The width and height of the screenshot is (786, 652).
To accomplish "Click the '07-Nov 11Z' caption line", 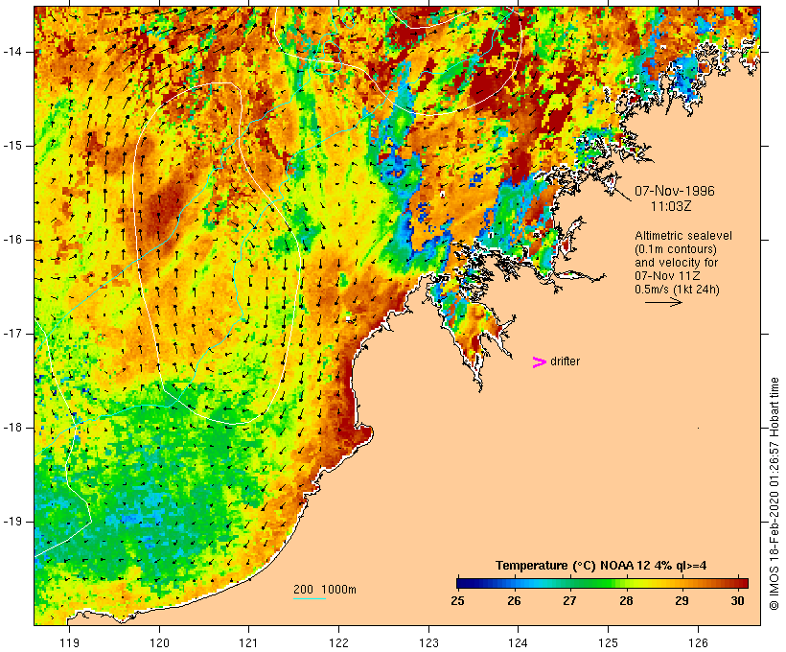I will pos(667,276).
